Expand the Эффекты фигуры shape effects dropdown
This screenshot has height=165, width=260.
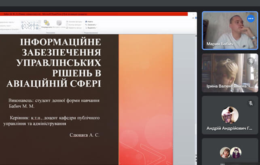click(74, 27)
